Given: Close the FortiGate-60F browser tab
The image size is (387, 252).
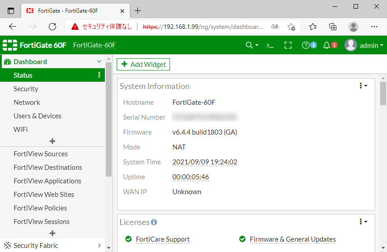Looking at the screenshot, I should click(x=122, y=11).
